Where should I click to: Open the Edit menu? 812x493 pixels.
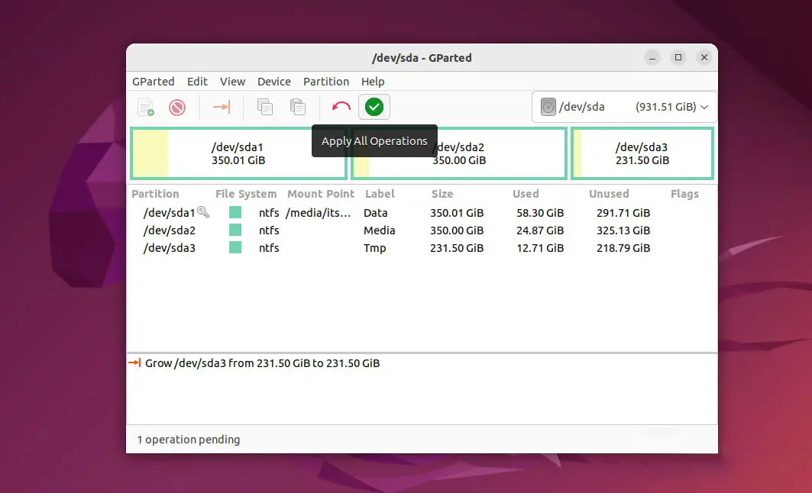pyautogui.click(x=197, y=82)
